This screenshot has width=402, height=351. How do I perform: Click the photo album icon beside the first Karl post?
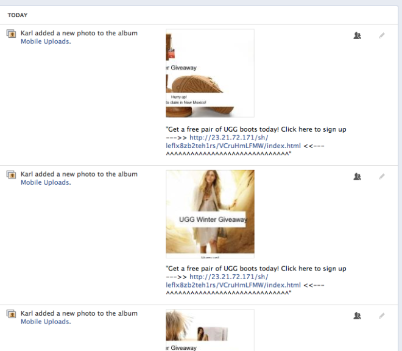pos(11,34)
